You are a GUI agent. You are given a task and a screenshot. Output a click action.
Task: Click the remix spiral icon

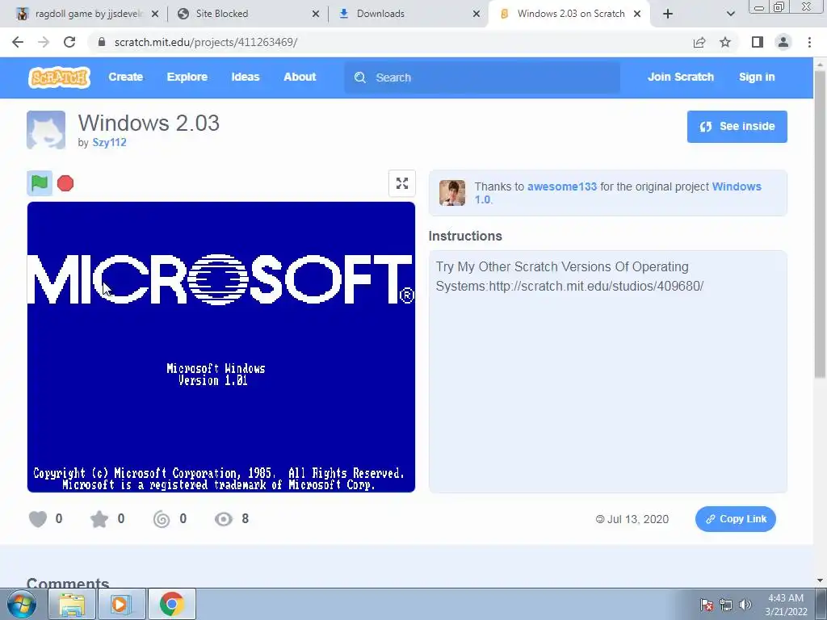tap(162, 519)
